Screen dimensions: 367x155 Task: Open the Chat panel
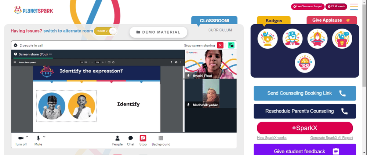131,141
